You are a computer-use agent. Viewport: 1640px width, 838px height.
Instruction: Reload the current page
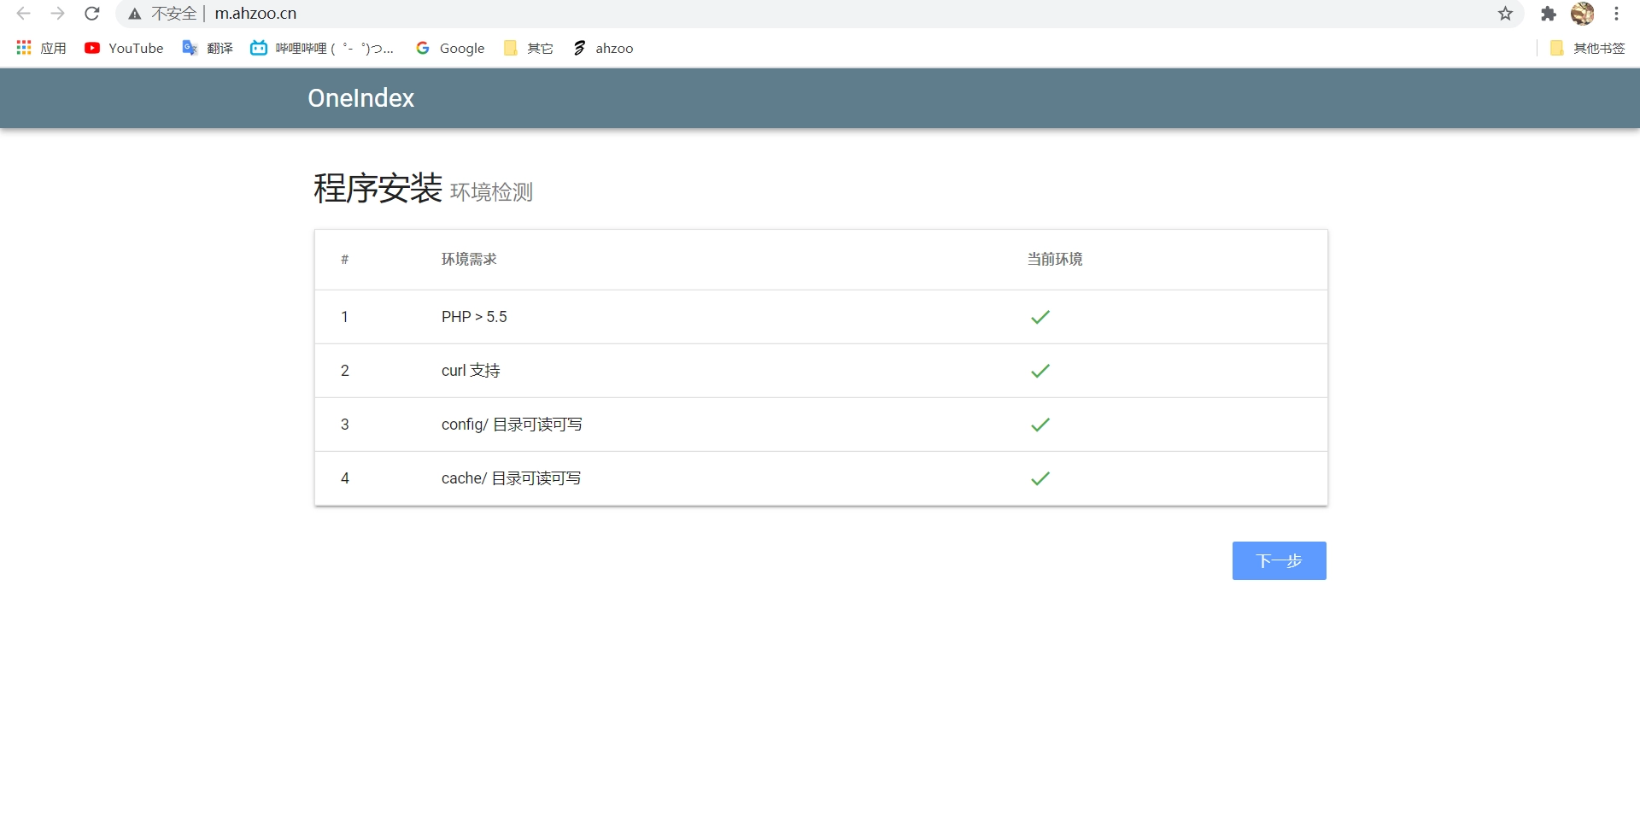click(x=91, y=14)
